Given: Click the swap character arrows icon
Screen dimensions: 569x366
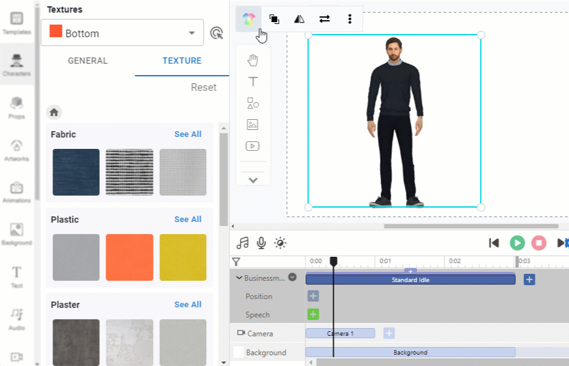Looking at the screenshot, I should tap(324, 19).
